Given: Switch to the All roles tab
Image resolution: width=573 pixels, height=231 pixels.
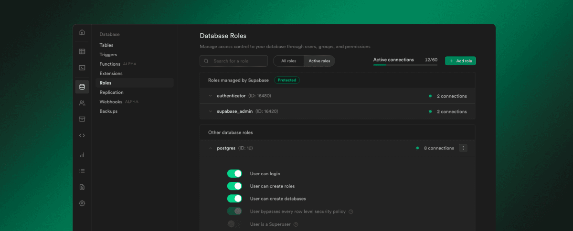Looking at the screenshot, I should [x=288, y=61].
